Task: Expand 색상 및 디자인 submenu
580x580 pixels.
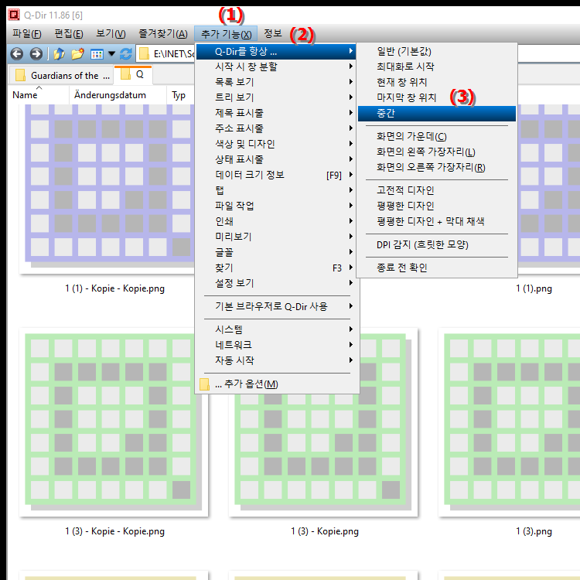Action: point(276,144)
